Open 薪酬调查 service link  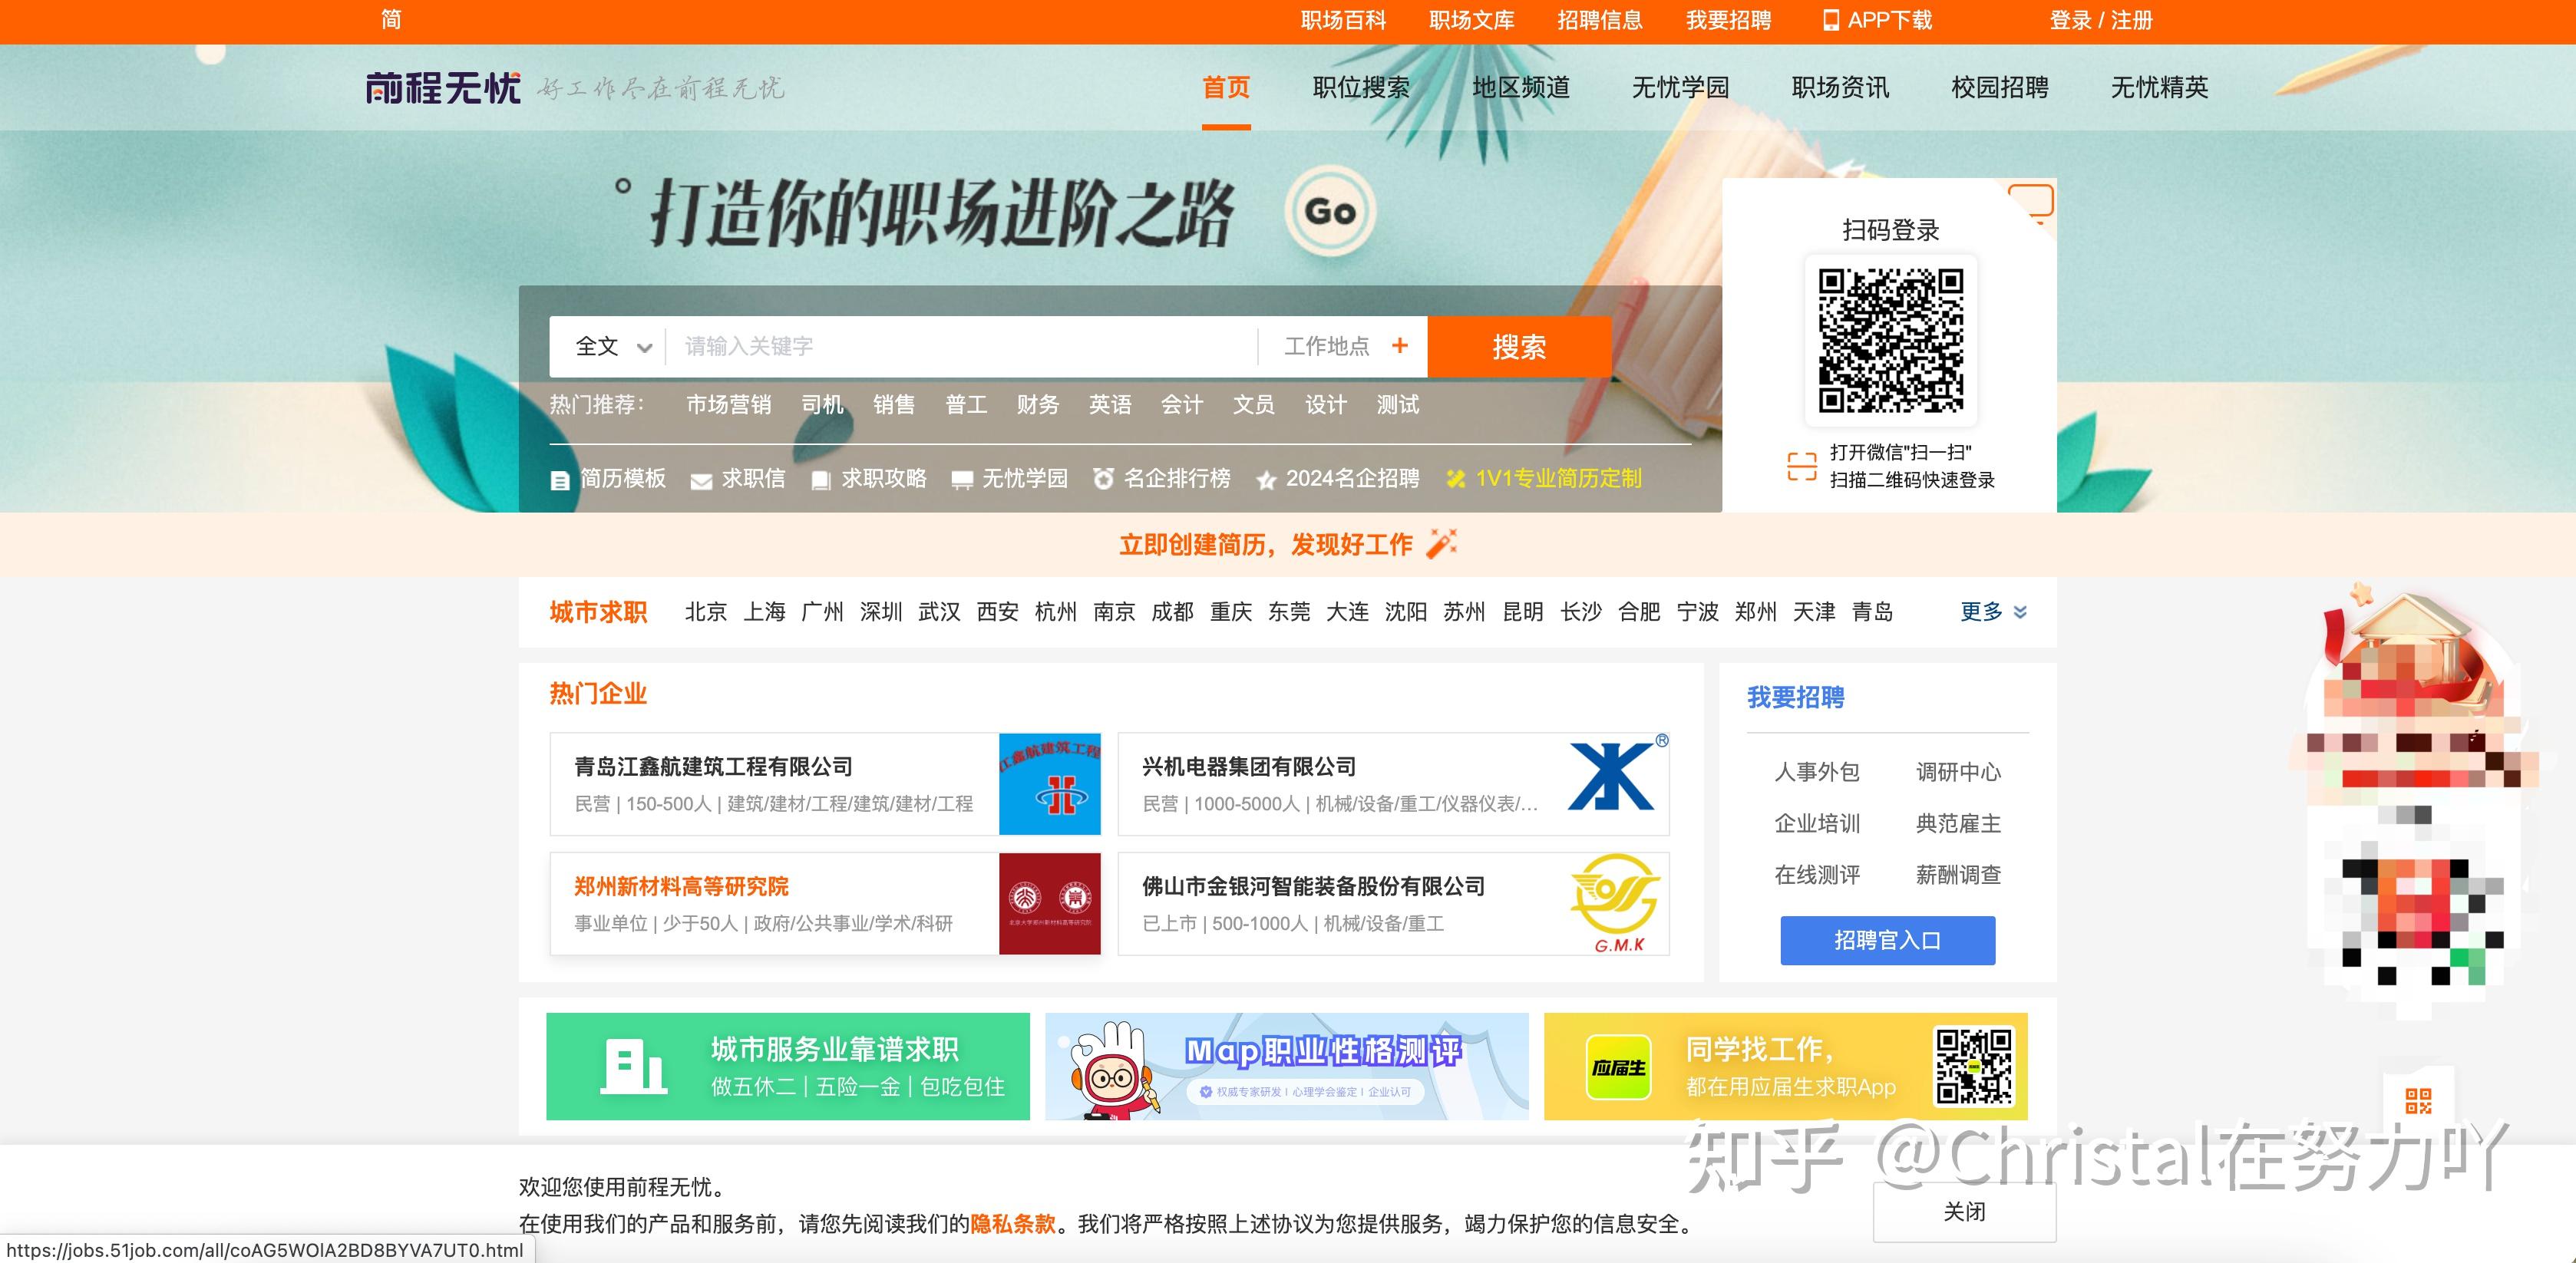coord(1958,874)
